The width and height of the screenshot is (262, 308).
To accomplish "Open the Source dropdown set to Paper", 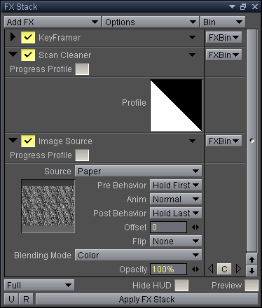I will tap(138, 171).
